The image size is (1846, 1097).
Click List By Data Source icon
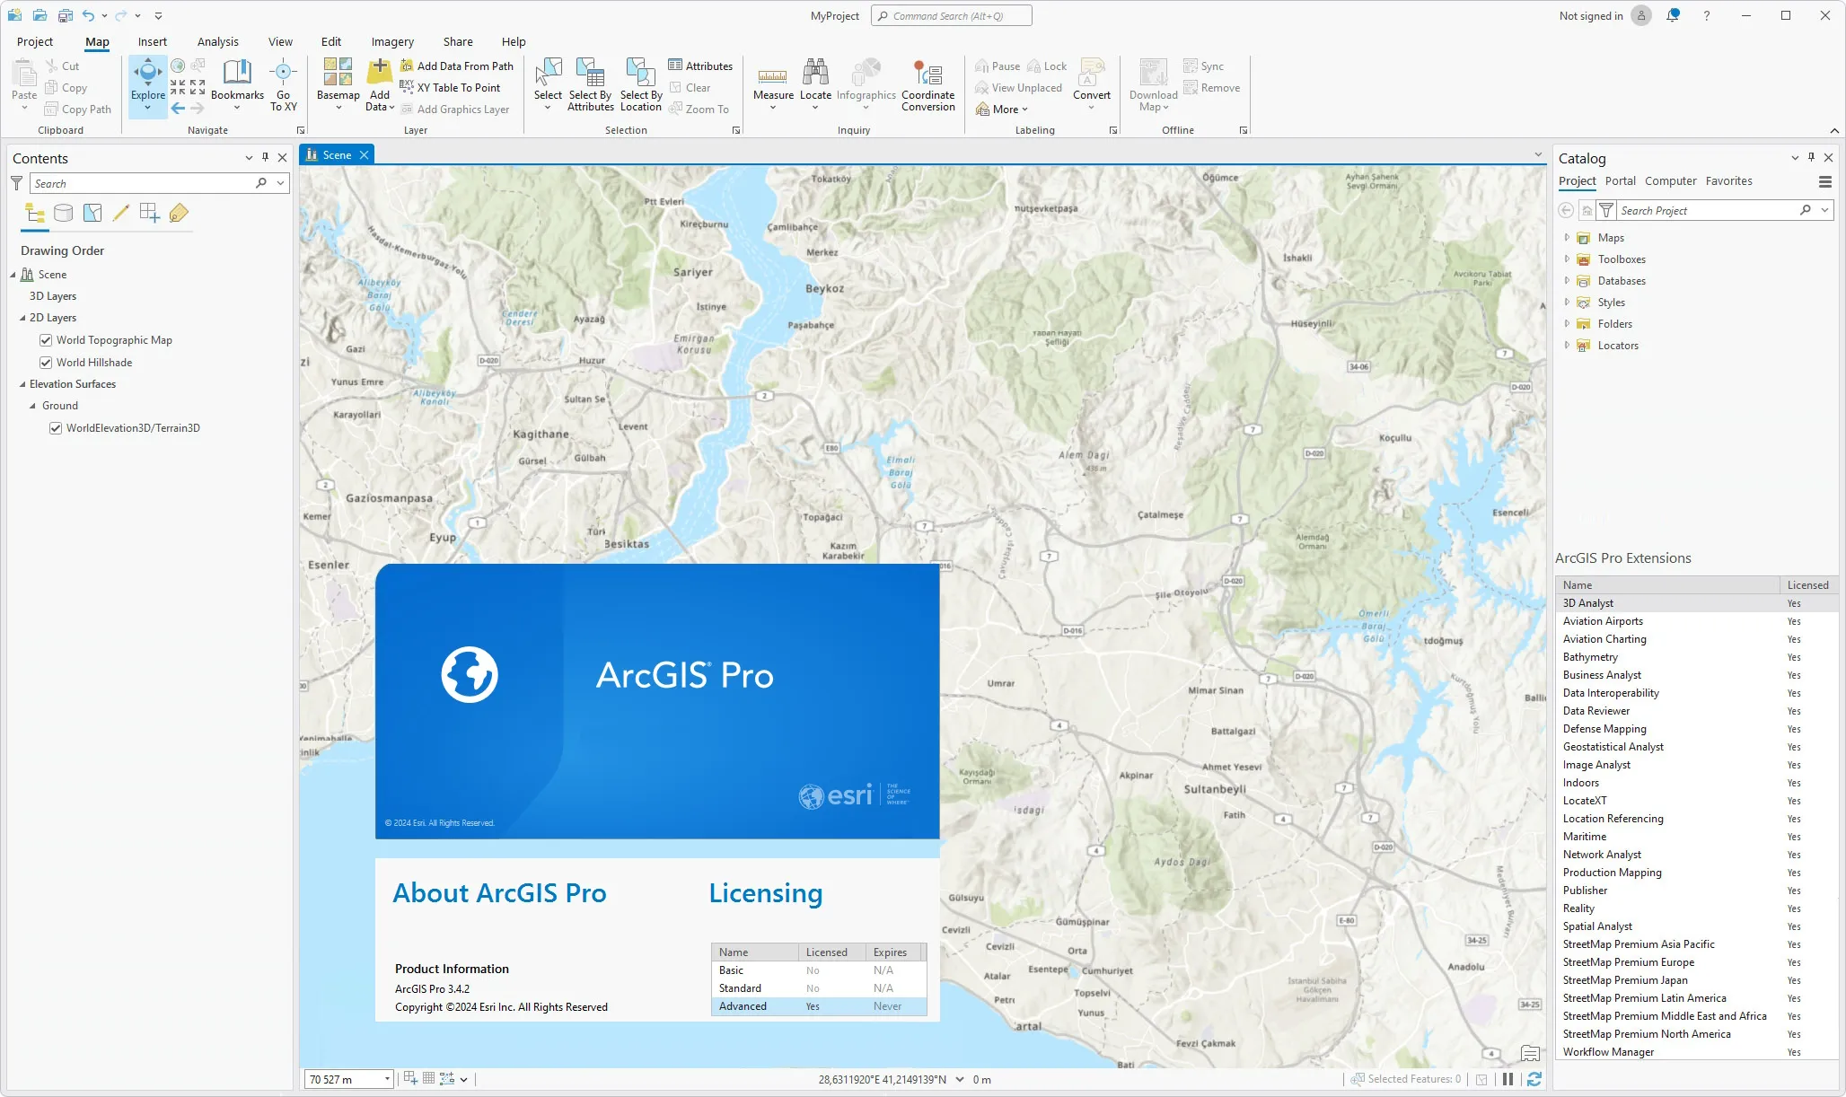[x=63, y=213]
